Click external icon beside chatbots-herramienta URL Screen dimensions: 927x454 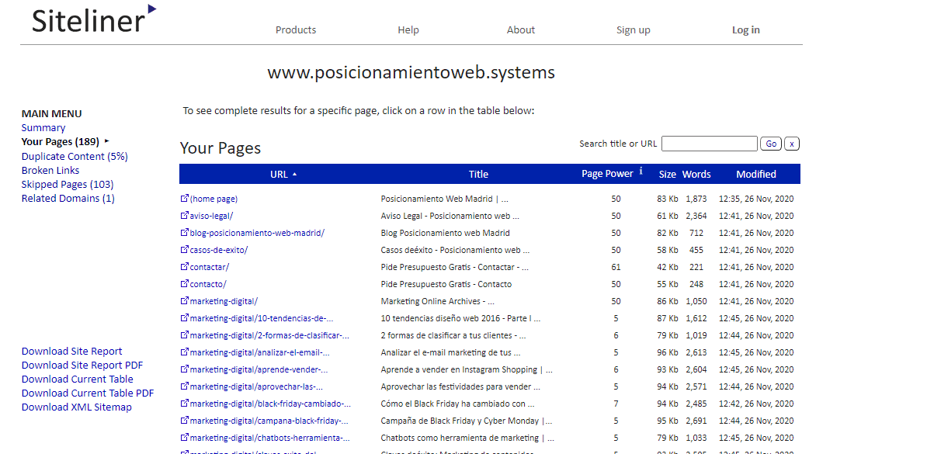click(x=185, y=438)
